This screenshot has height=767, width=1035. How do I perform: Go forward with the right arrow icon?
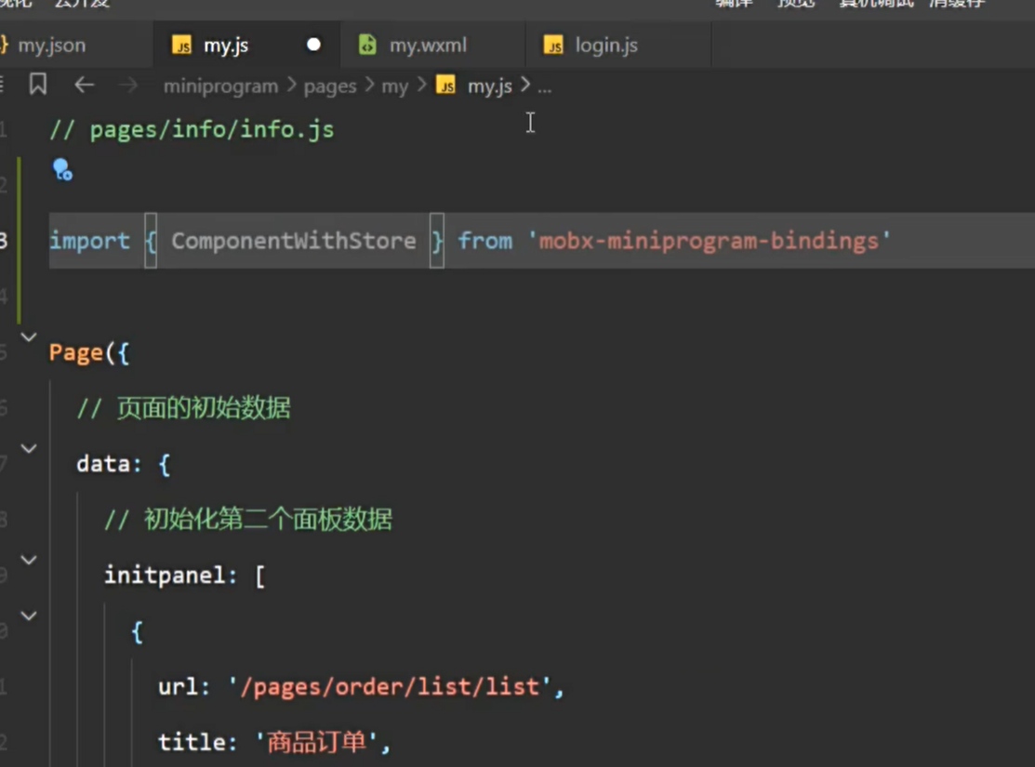point(129,86)
